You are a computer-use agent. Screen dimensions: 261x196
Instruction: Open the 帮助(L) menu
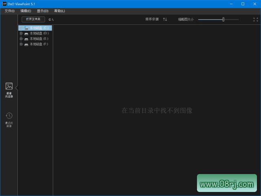click(60, 11)
